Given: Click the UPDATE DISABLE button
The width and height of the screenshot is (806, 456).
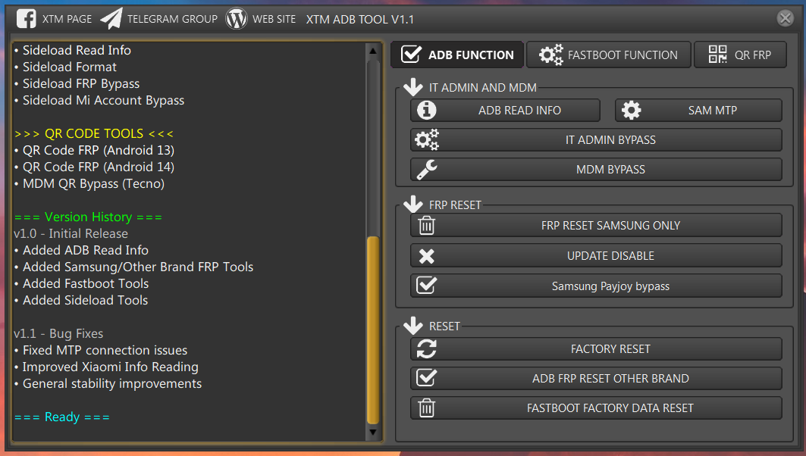Looking at the screenshot, I should coord(596,256).
